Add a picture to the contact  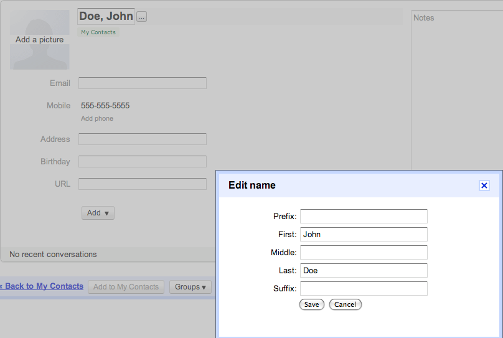pos(40,40)
